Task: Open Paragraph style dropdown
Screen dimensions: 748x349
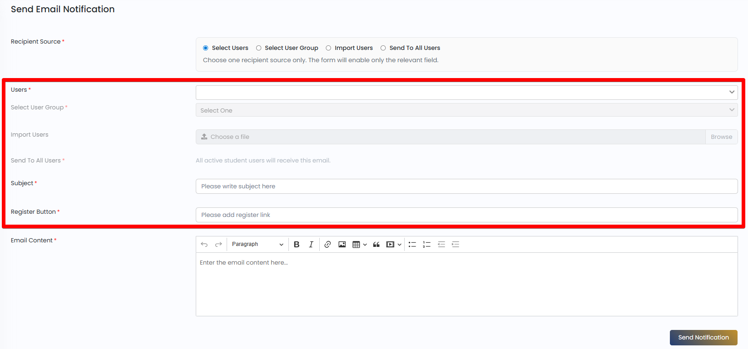Action: tap(258, 244)
